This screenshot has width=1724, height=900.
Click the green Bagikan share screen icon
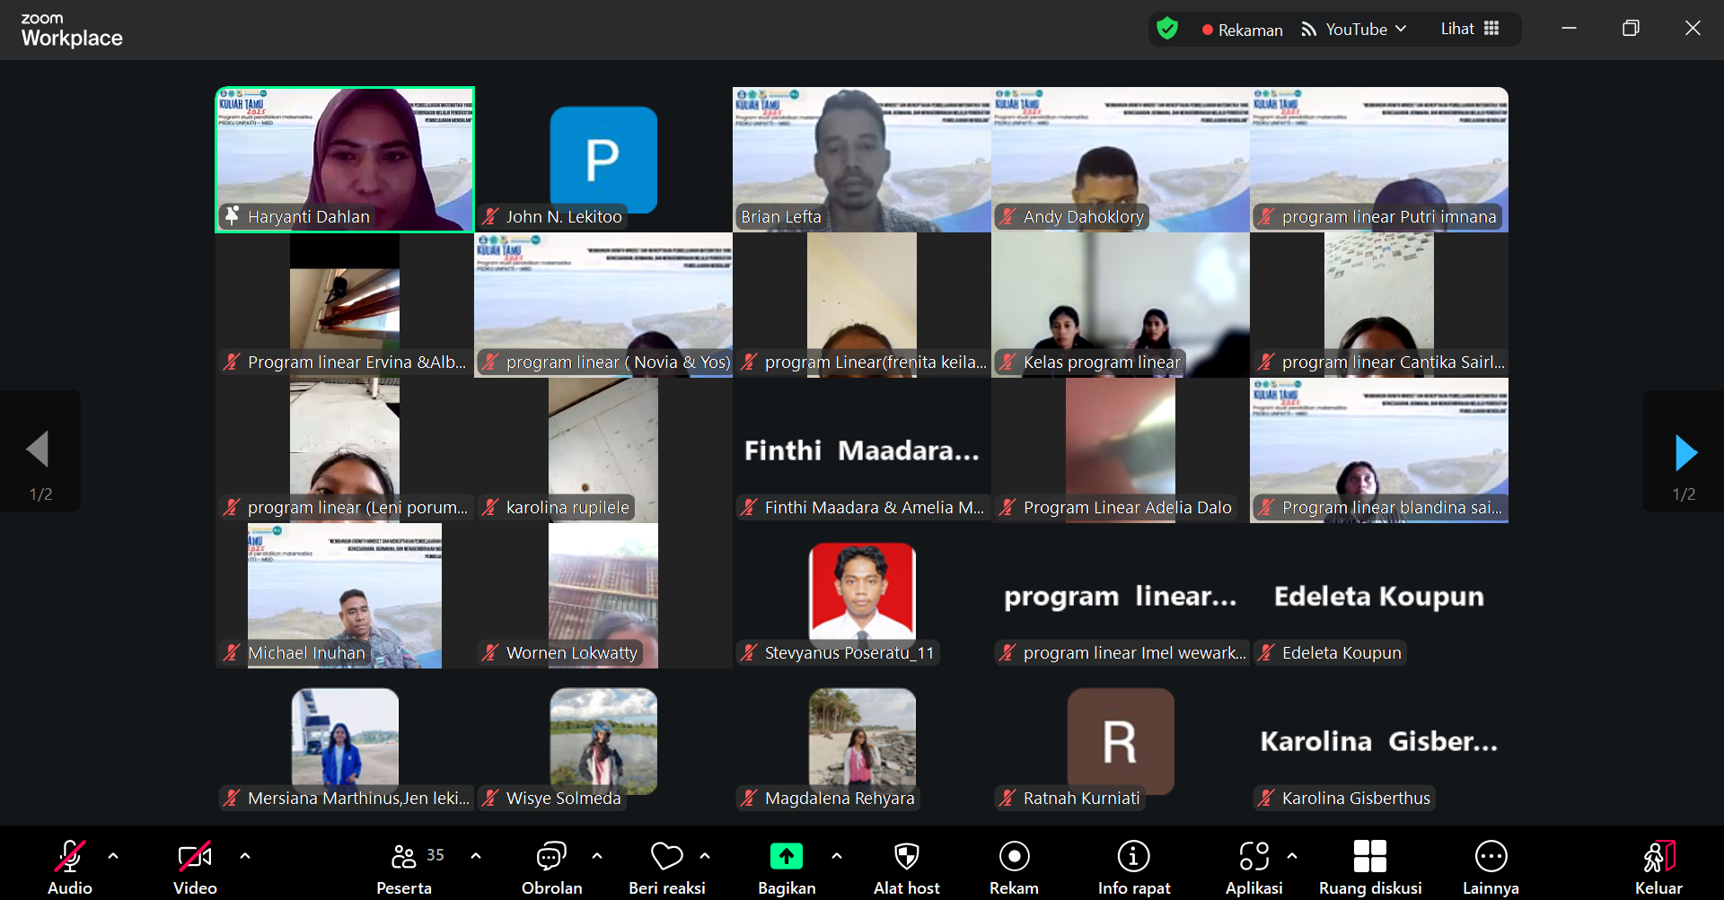point(787,857)
